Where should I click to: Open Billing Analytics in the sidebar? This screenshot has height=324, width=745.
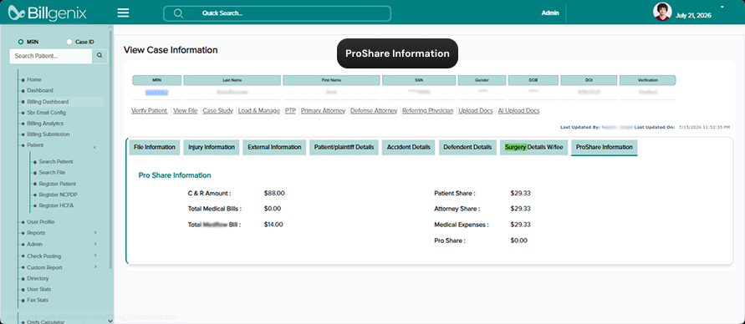(45, 124)
